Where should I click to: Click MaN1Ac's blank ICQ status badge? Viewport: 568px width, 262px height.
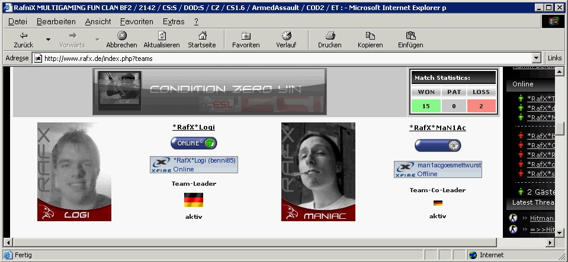click(438, 145)
